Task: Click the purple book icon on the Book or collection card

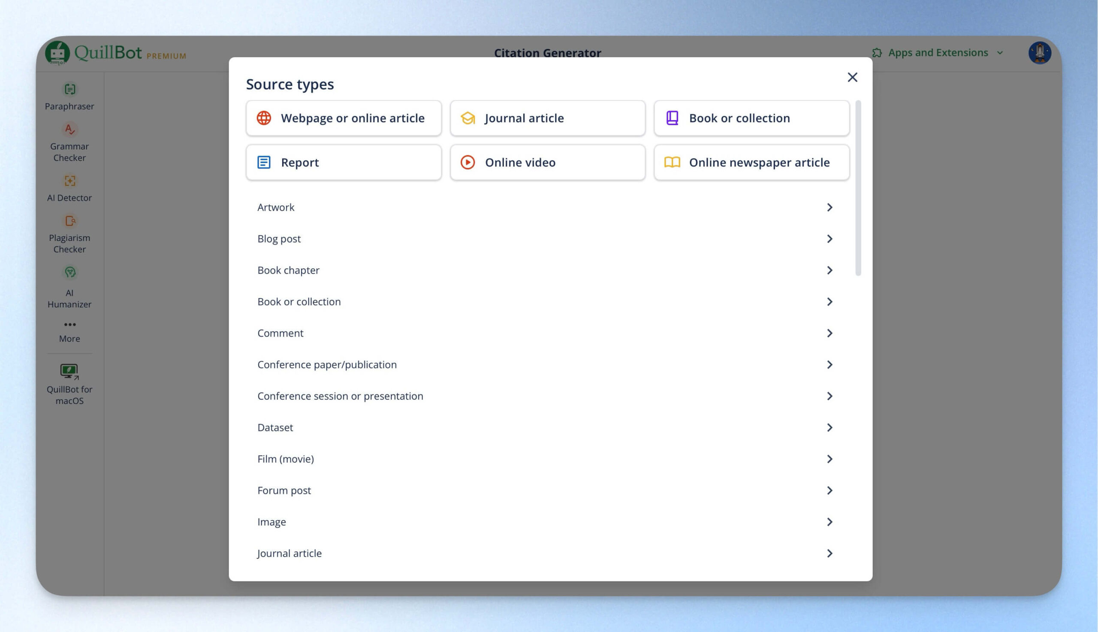Action: pos(672,118)
